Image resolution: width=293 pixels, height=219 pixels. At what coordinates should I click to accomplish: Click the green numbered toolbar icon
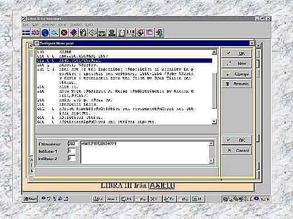point(102,33)
